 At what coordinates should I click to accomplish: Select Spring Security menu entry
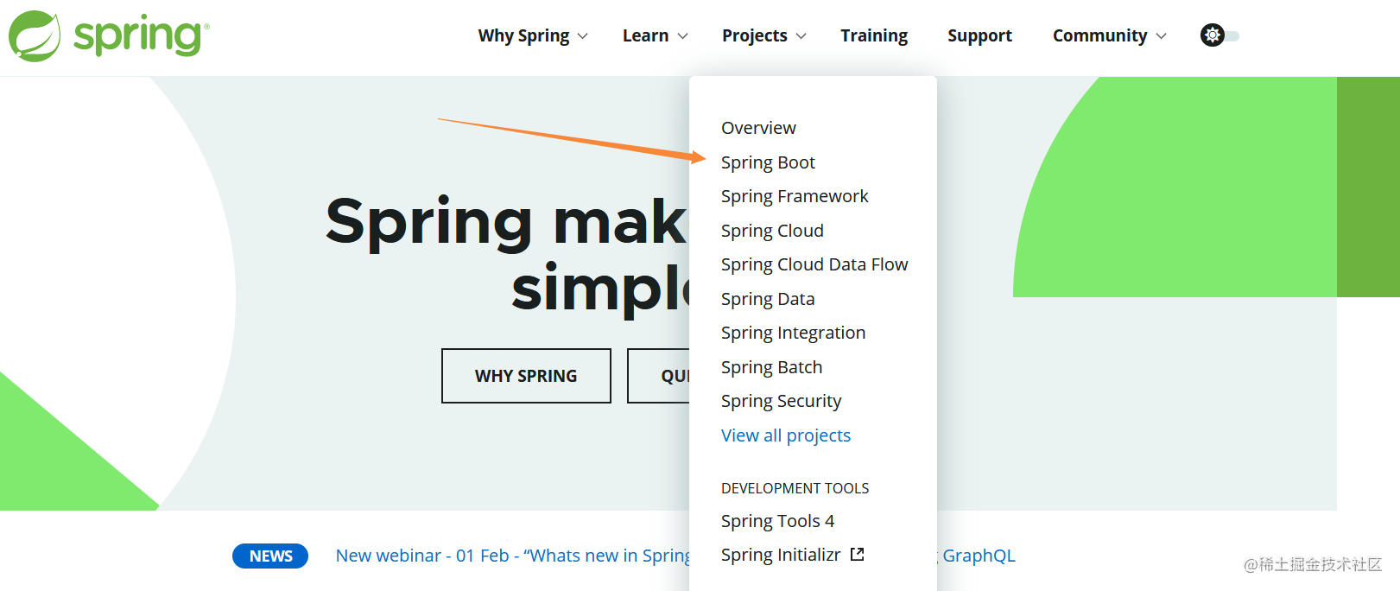click(x=781, y=401)
